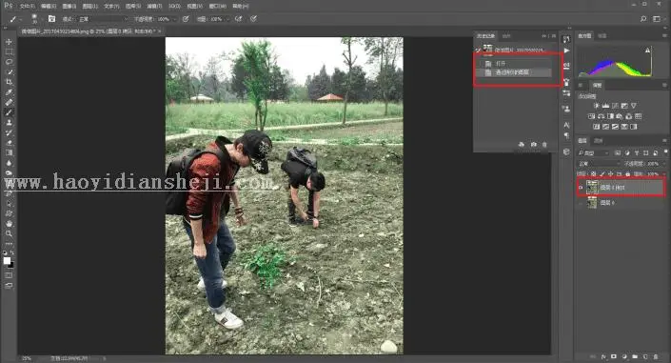Screen dimensions: 671x363
Task: Select the Zoom magnifier tool
Action: (9, 233)
